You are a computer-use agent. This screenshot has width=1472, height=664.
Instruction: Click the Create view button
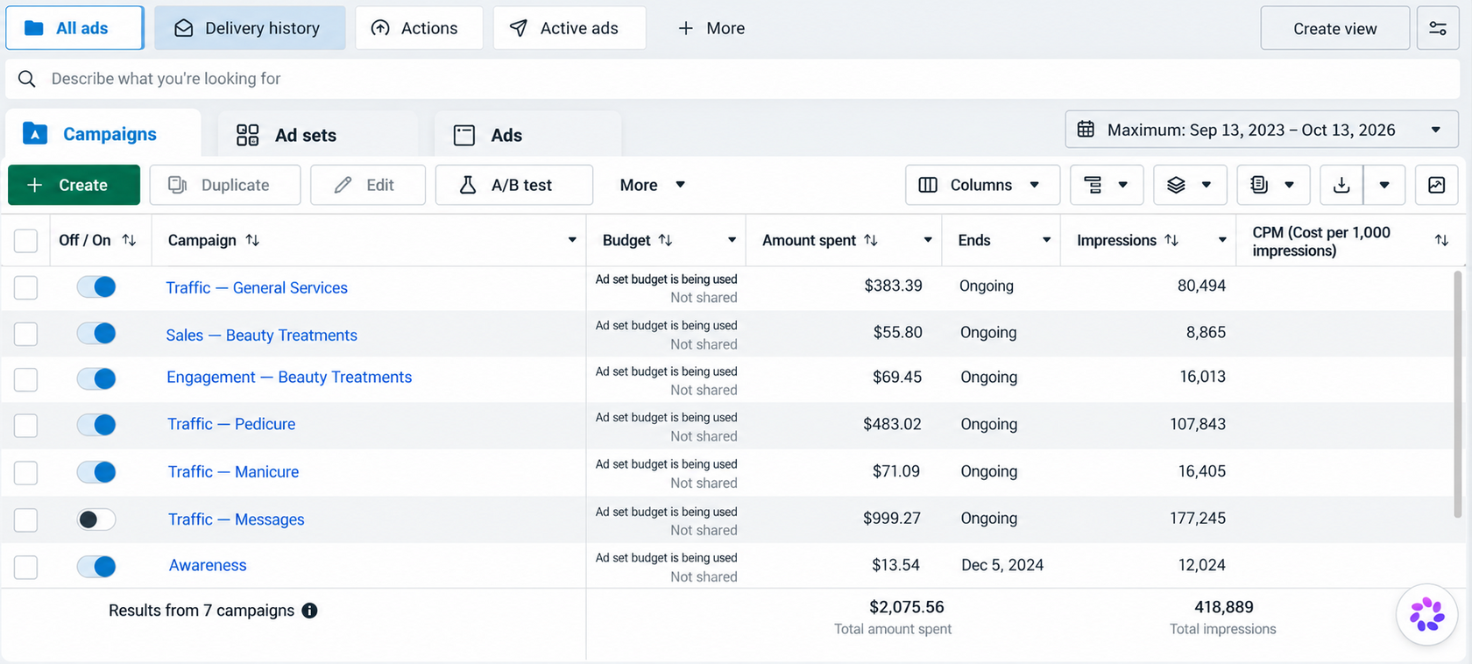point(1335,28)
